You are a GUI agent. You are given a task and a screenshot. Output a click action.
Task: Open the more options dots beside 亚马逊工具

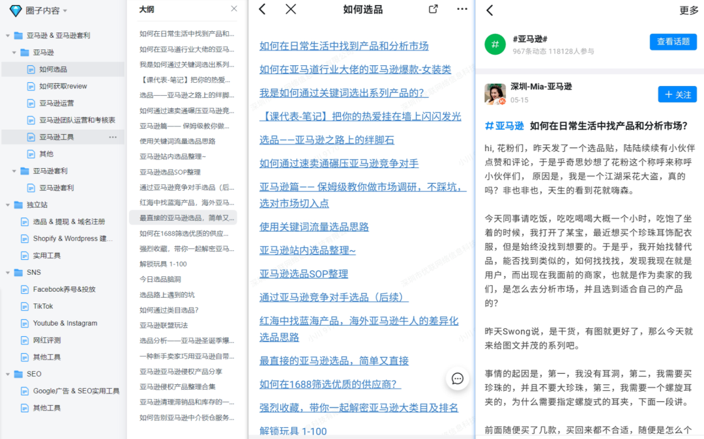point(113,137)
